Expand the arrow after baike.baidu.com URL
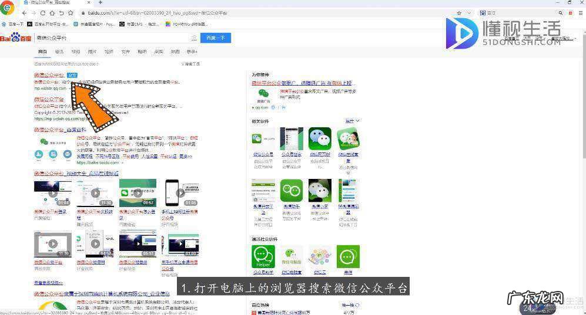The height and width of the screenshot is (315, 586). tap(122, 162)
